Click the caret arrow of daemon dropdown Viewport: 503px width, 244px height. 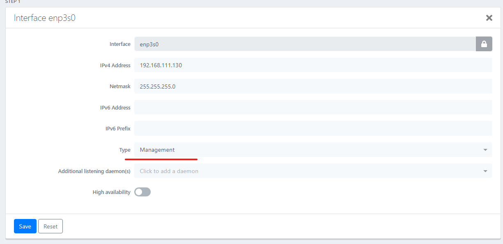[485, 171]
